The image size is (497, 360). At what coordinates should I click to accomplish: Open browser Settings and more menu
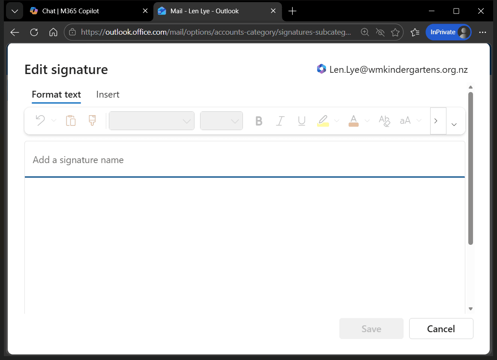[482, 32]
